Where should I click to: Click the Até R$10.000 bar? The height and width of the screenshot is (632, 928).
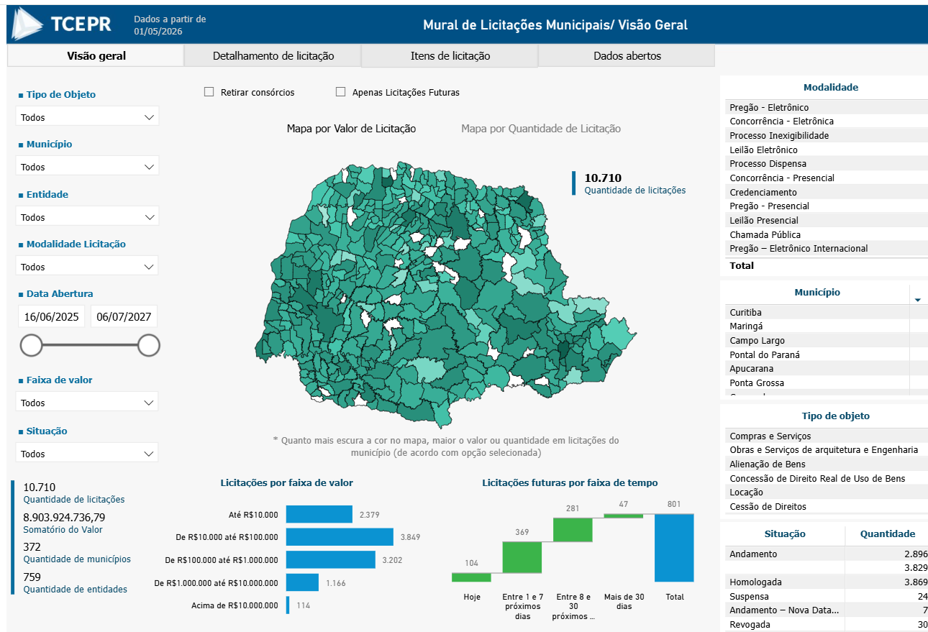click(319, 514)
